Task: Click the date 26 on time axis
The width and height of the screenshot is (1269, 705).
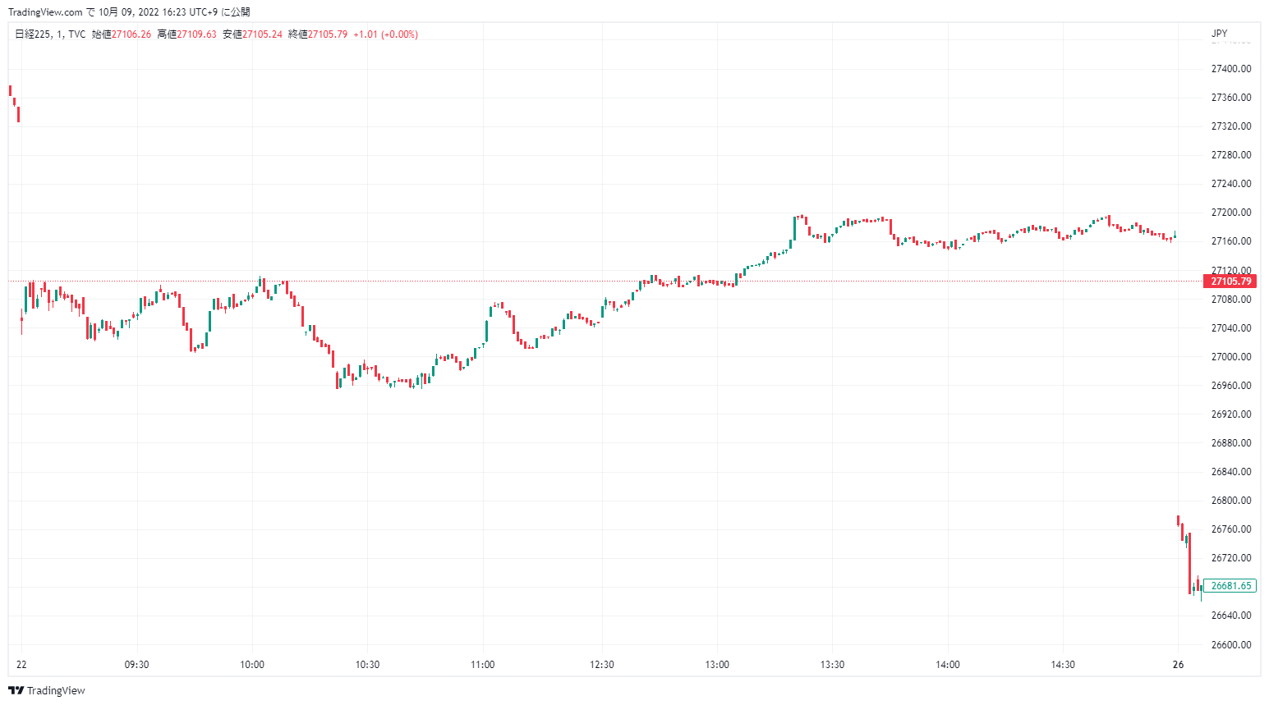Action: (1178, 665)
